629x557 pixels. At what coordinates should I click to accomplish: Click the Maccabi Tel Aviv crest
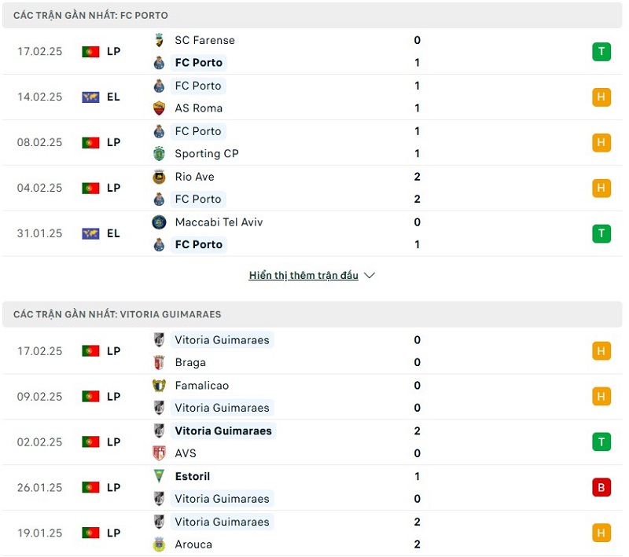pos(160,222)
